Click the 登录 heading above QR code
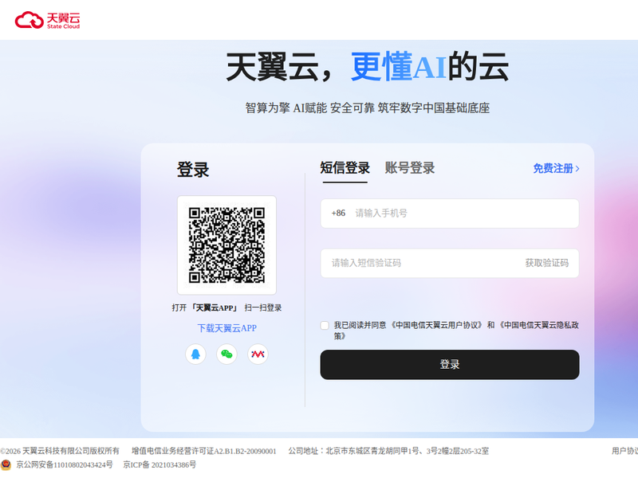638x478 pixels. click(193, 170)
